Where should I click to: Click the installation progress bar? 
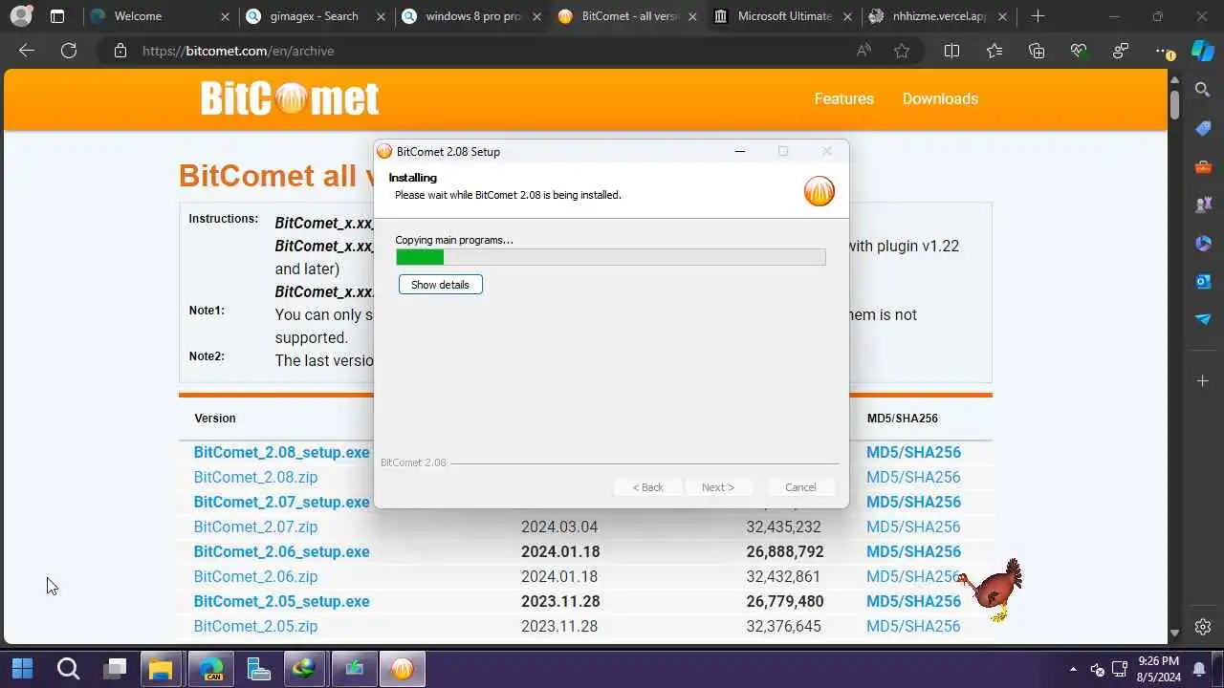point(610,257)
